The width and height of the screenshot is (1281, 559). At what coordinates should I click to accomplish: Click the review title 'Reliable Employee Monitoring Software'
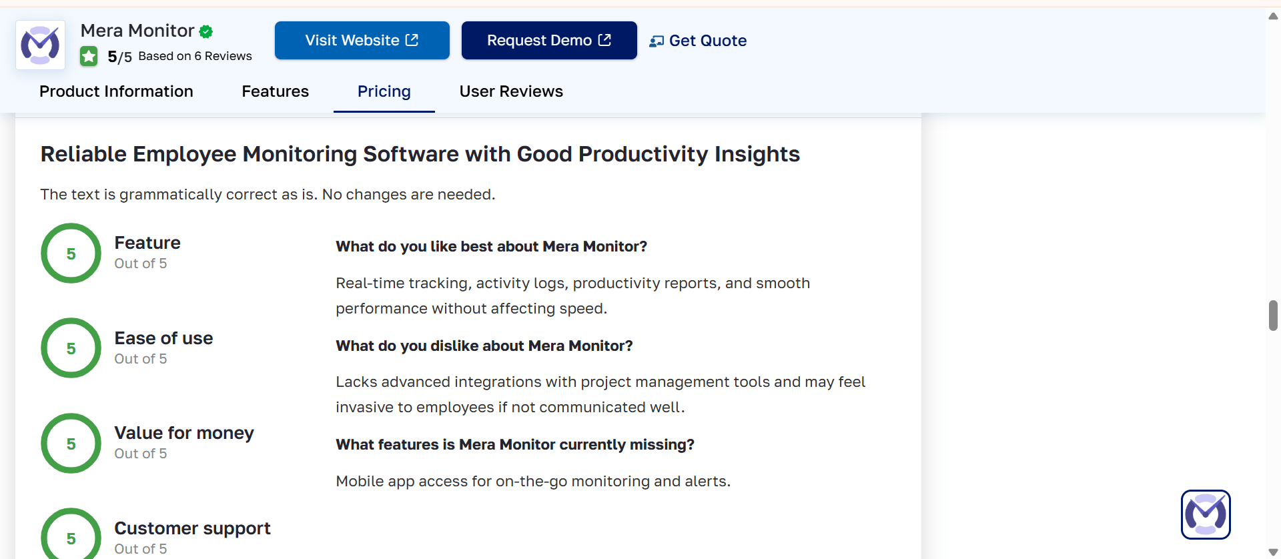point(420,154)
